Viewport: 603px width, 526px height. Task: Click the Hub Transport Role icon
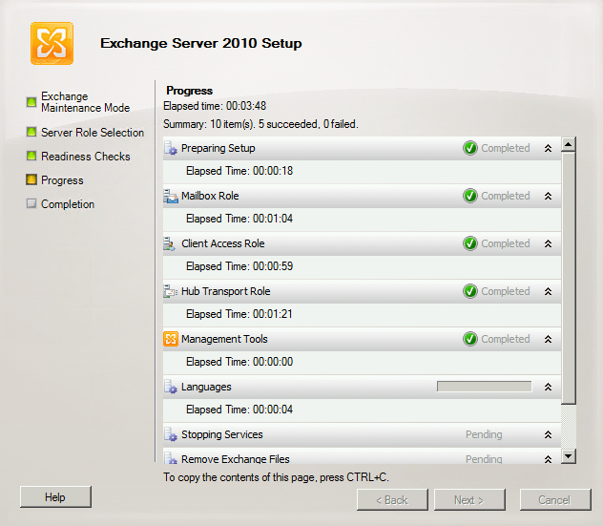171,291
